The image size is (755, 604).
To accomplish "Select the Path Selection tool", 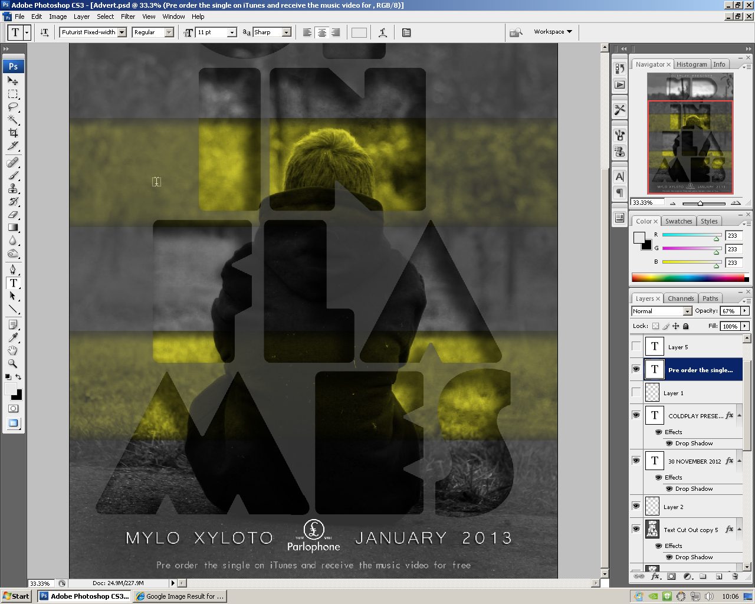I will (x=13, y=296).
